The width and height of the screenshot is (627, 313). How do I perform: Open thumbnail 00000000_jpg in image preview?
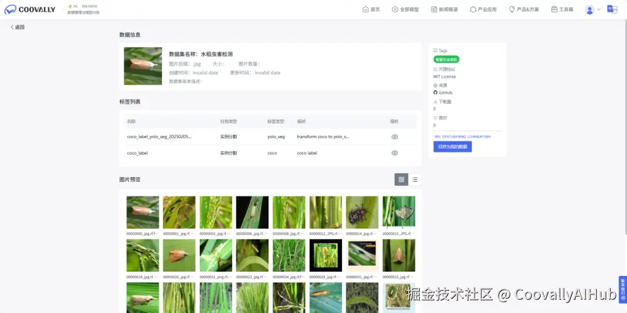(x=143, y=213)
